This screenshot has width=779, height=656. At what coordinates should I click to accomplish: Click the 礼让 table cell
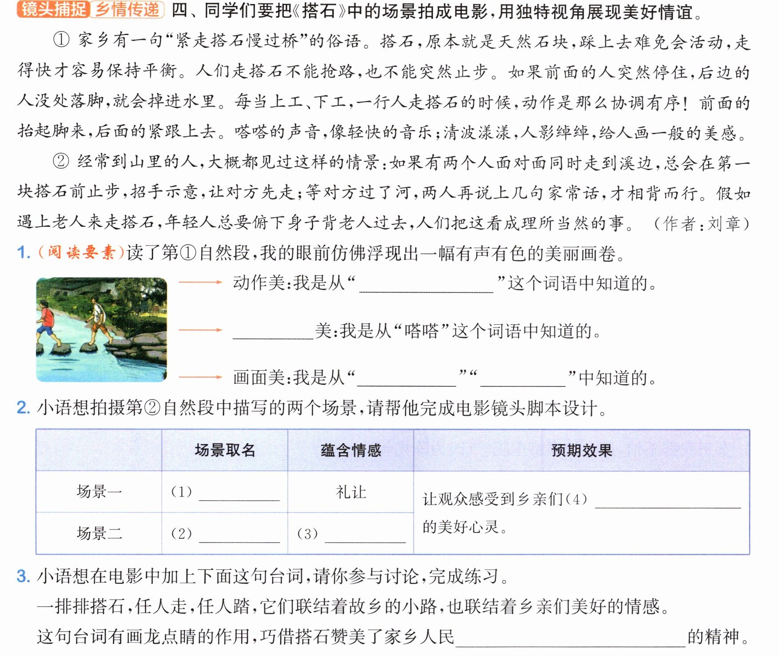[x=351, y=492]
